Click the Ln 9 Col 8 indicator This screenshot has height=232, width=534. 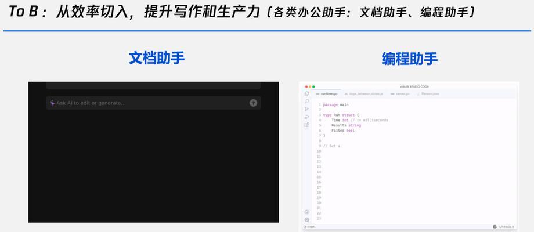coord(506,227)
